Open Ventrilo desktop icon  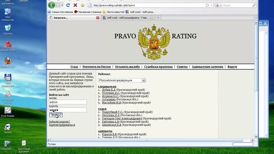pos(8,128)
